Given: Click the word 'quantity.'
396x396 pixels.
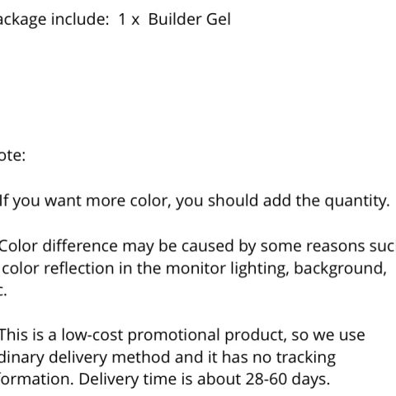Looking at the screenshot, I should 357,201.
